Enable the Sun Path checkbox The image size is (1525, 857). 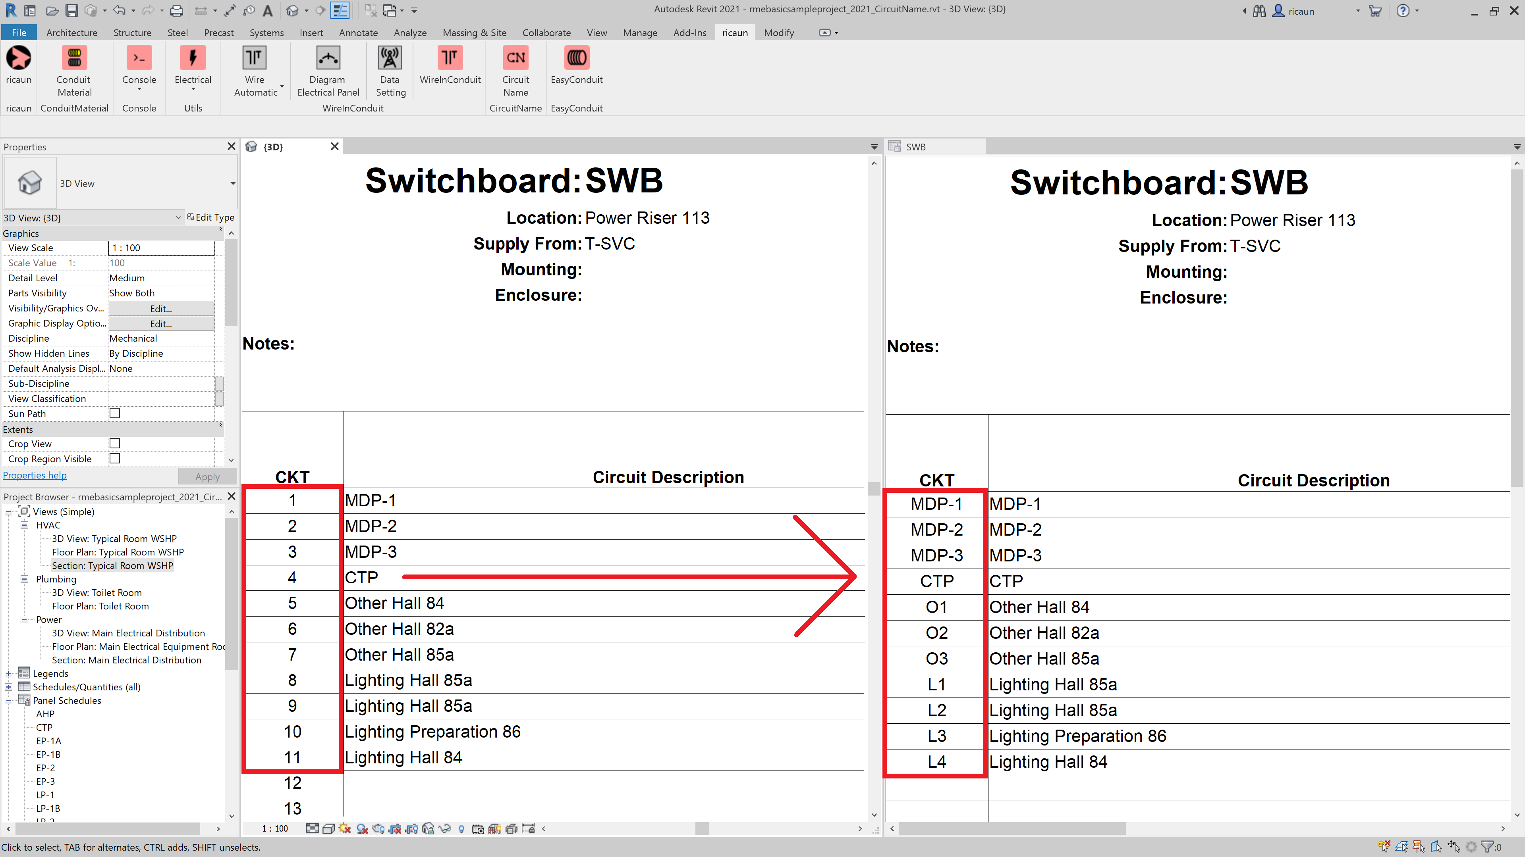click(115, 413)
